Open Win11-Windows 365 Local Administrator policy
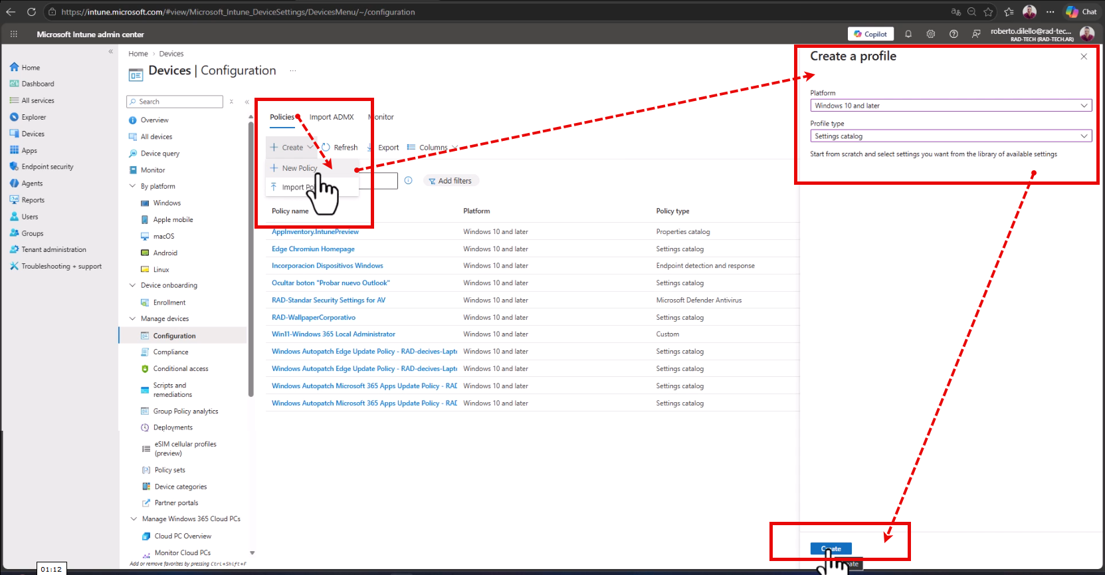This screenshot has width=1105, height=575. (x=334, y=334)
